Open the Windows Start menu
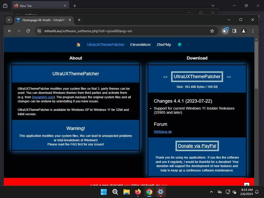The width and height of the screenshot is (264, 198). [104, 192]
